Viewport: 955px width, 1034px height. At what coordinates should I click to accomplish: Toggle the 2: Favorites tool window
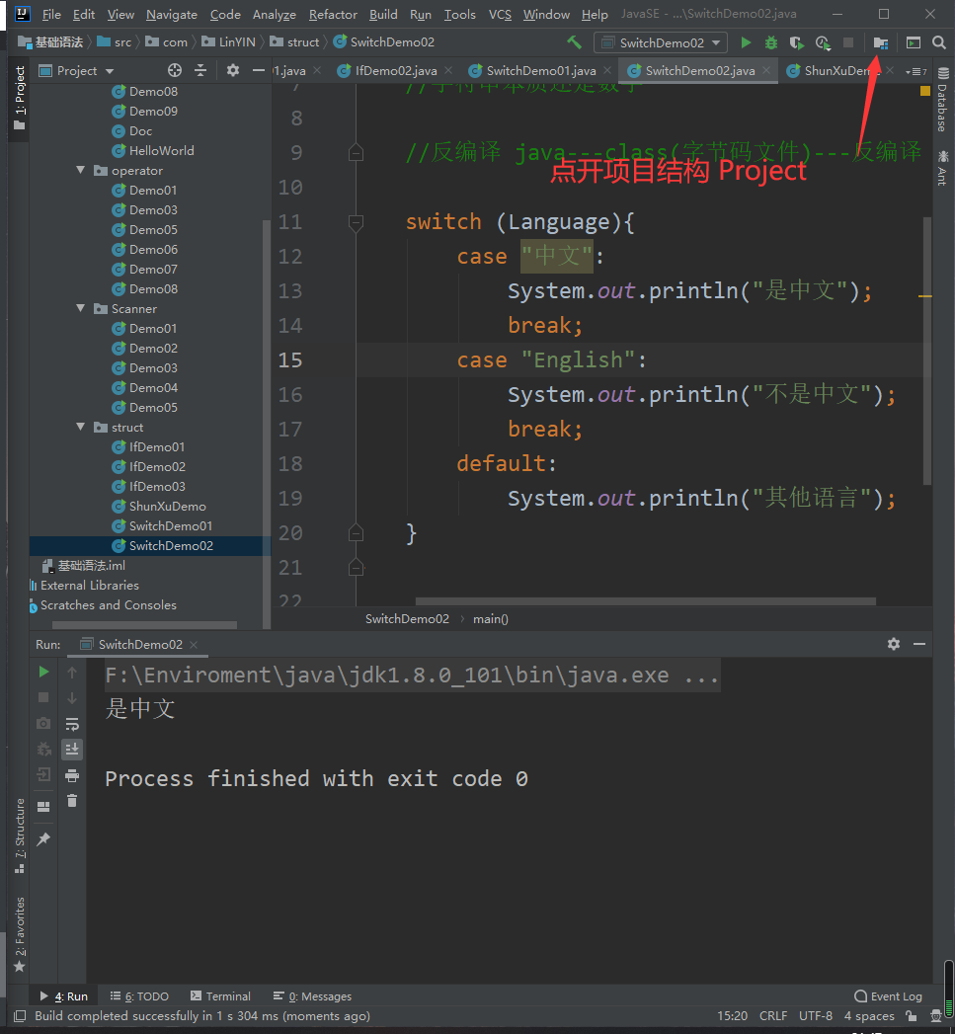(20, 934)
